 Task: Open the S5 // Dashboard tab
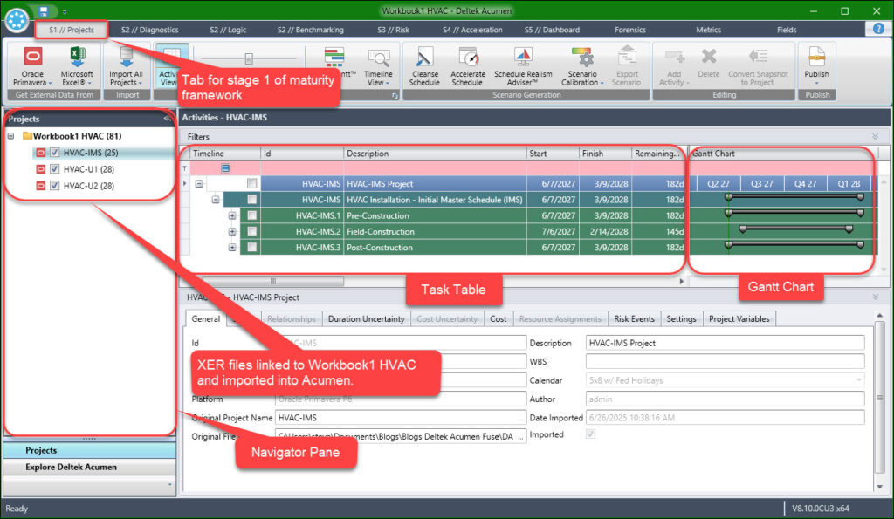(552, 30)
